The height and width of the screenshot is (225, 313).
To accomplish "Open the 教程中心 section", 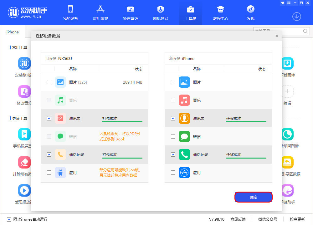I will [x=220, y=12].
